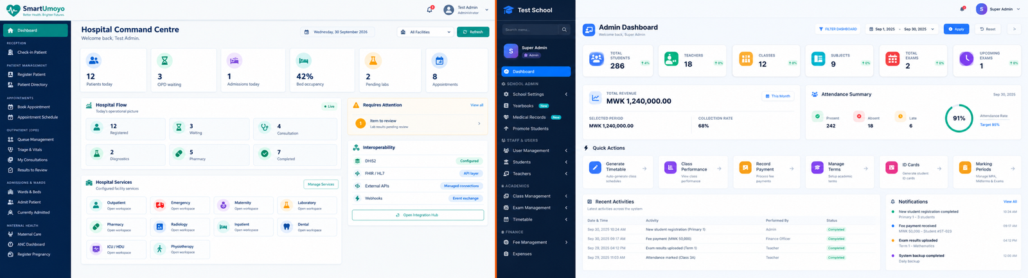
Task: Click the Total Students card icon
Action: [597, 59]
